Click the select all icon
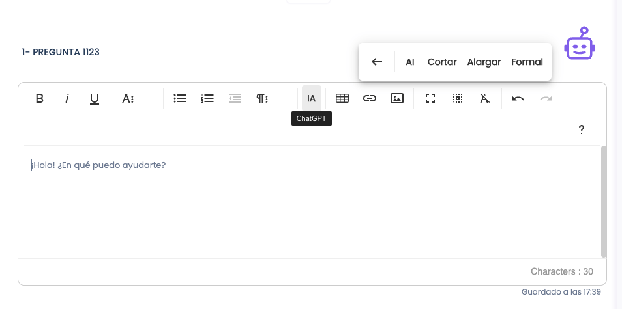Viewport: 622px width, 309px height. pyautogui.click(x=458, y=98)
